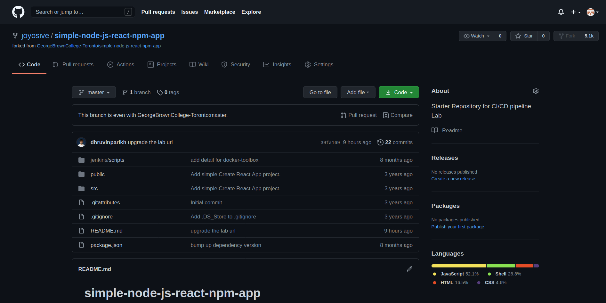Open Explore in top navigation
The width and height of the screenshot is (606, 303).
[251, 12]
